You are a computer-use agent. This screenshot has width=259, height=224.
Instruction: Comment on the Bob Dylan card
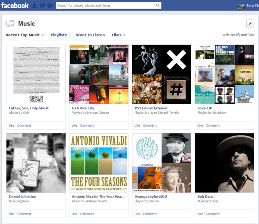212,214
